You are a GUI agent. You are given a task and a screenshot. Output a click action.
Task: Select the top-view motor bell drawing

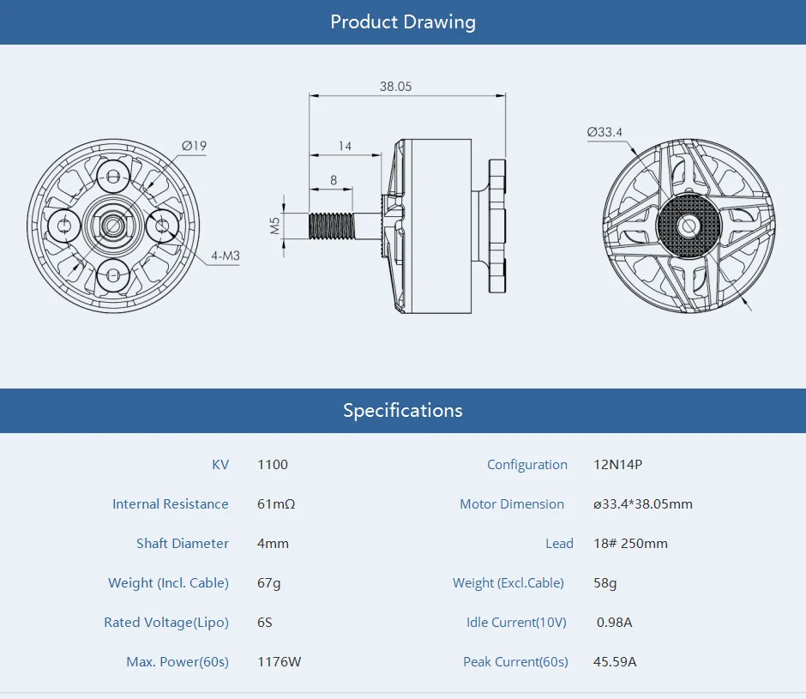[x=689, y=226]
